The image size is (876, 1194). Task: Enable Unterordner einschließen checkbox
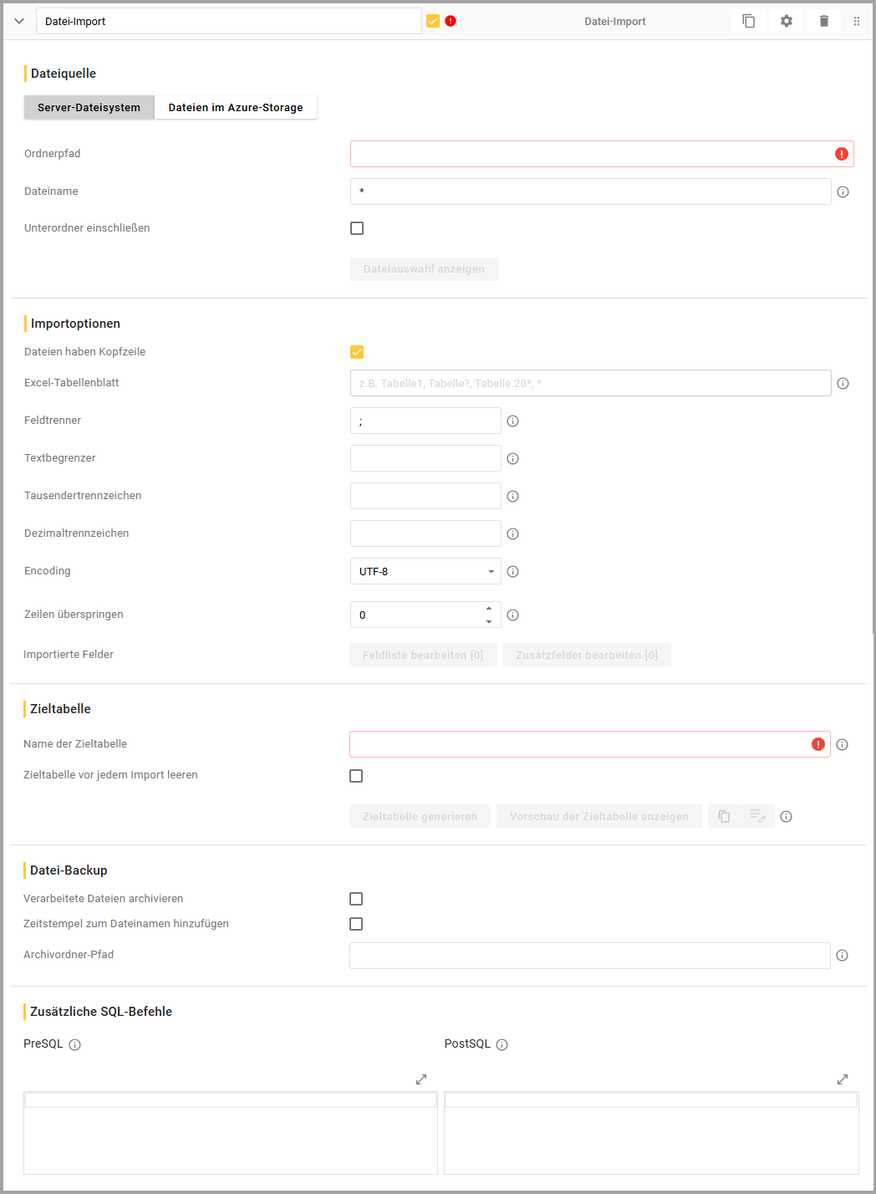click(x=357, y=228)
